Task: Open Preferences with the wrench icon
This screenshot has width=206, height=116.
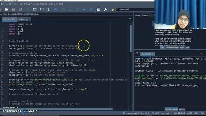Action: (106, 9)
